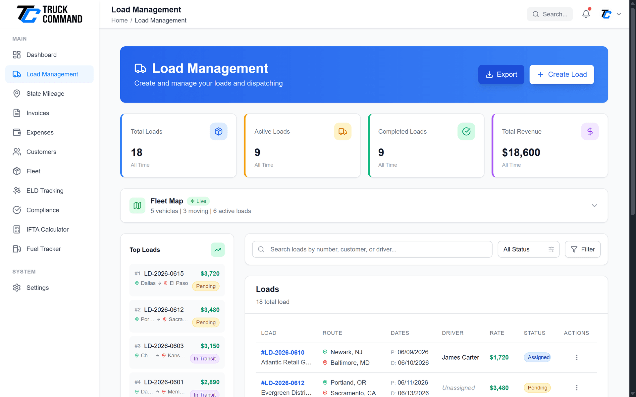Viewport: 636px width, 397px height.
Task: Click Unassigned driver cell
Action: pyautogui.click(x=458, y=388)
